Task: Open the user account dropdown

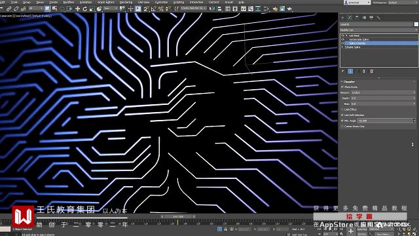Action: click(357, 3)
